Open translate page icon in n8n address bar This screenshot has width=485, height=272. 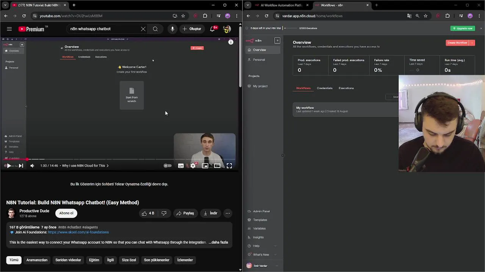pyautogui.click(x=409, y=16)
